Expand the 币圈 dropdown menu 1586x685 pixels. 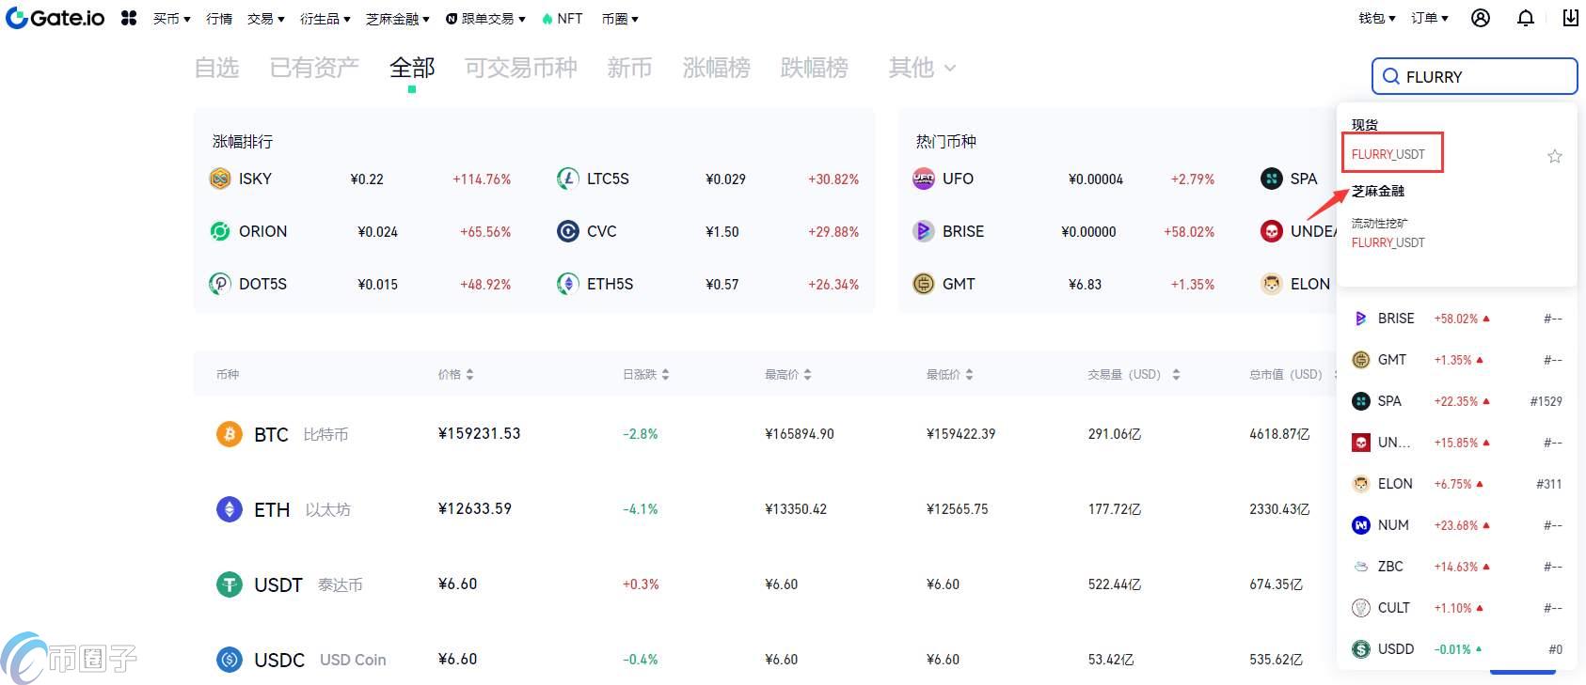coord(620,19)
